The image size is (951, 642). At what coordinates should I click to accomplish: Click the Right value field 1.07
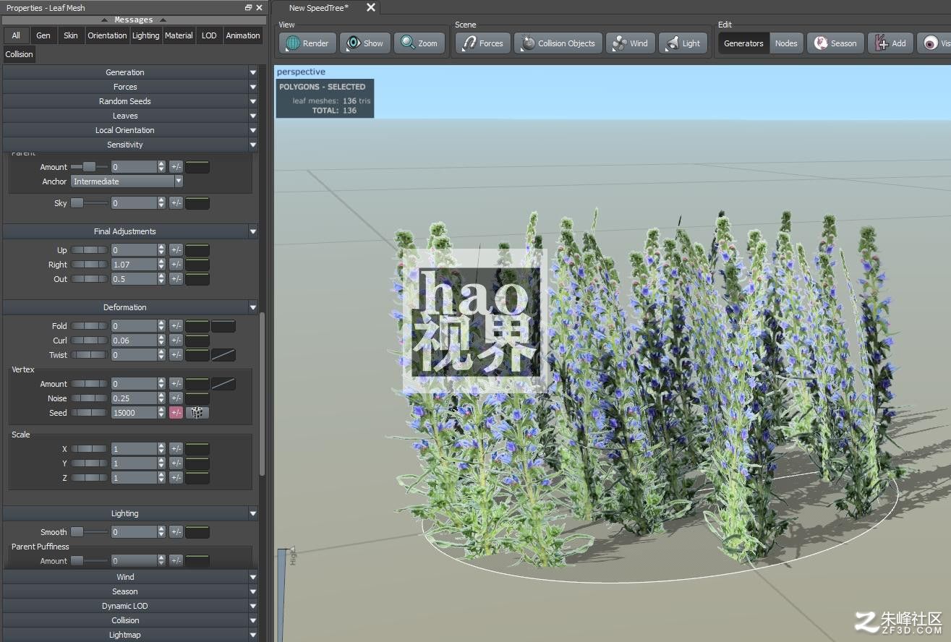point(134,265)
